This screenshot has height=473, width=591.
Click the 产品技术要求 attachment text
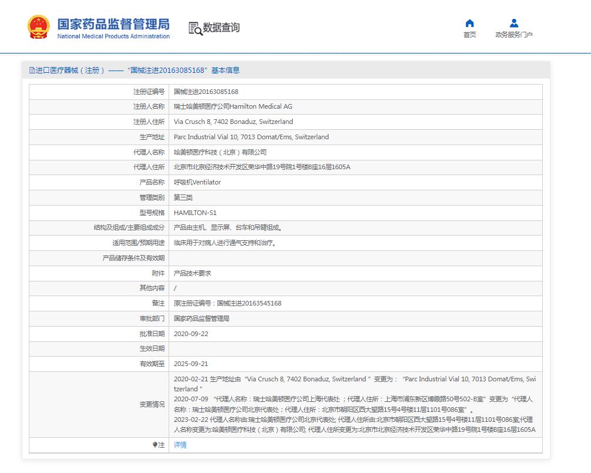click(193, 273)
